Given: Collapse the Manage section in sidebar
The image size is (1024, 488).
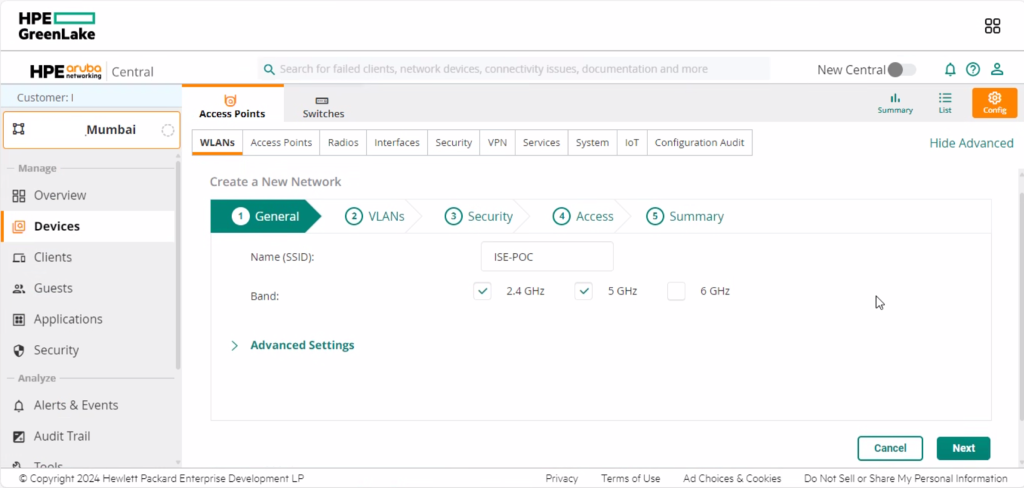Looking at the screenshot, I should click(x=39, y=168).
